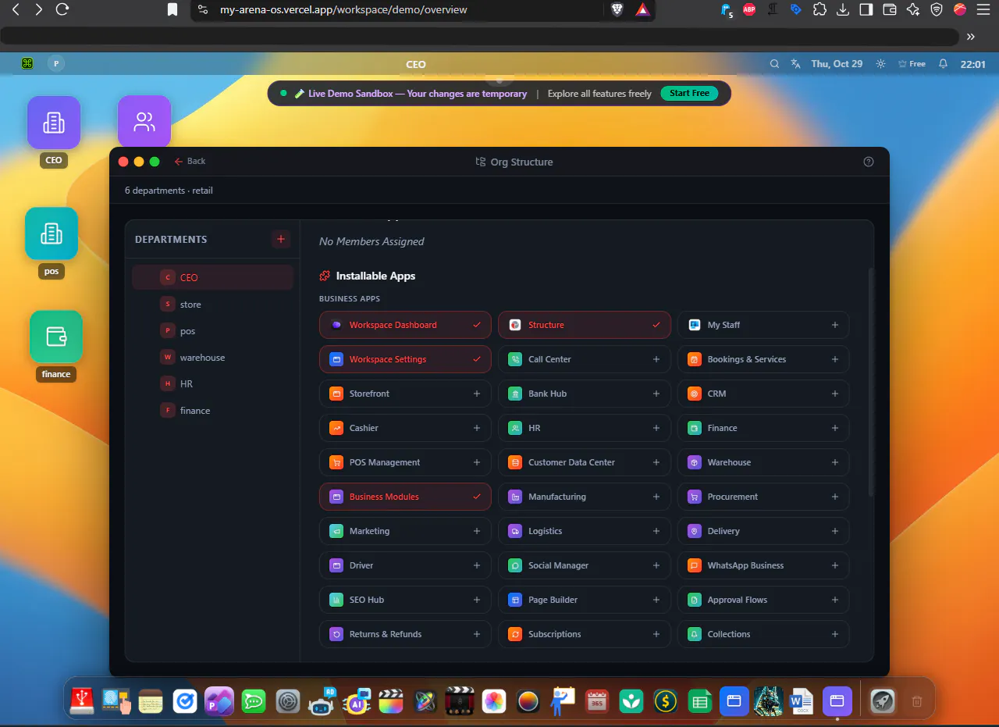Switch theme using the sun icon

point(880,64)
